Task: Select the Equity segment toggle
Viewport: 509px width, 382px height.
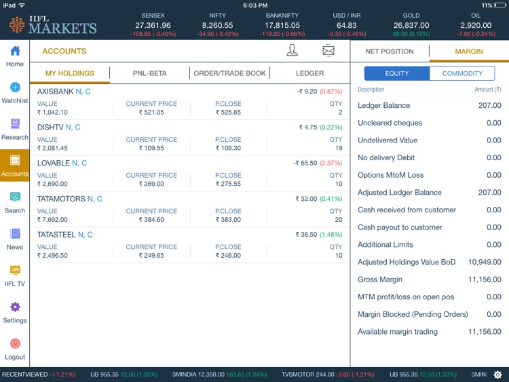Action: (x=397, y=73)
